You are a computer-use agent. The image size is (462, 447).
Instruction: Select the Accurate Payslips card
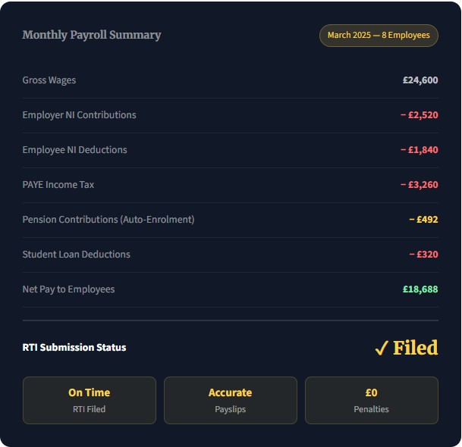click(x=230, y=400)
